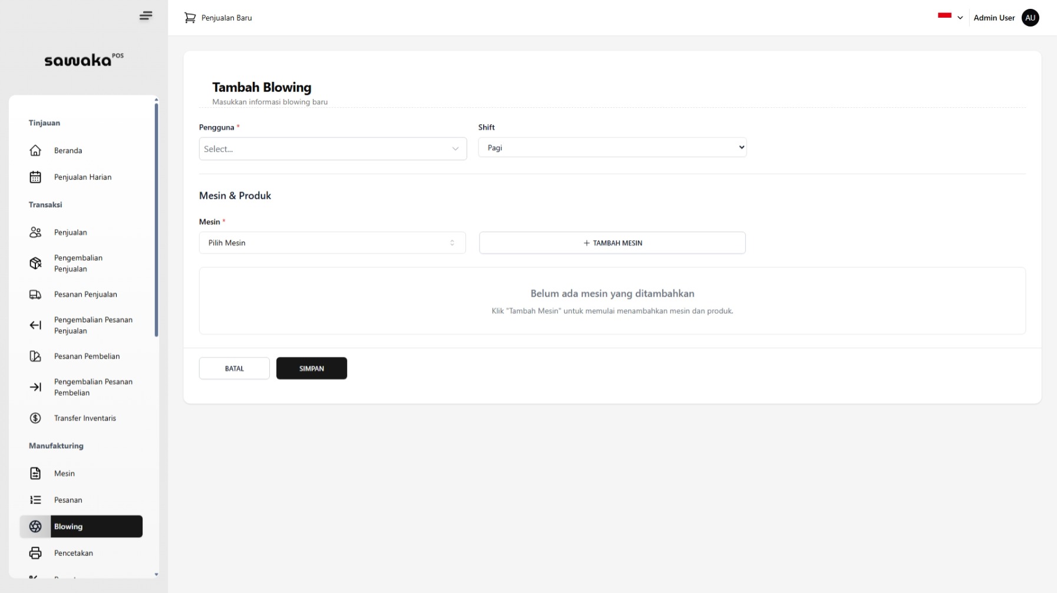Viewport: 1057px width, 593px height.
Task: Open the language flag selector
Action: pos(950,17)
